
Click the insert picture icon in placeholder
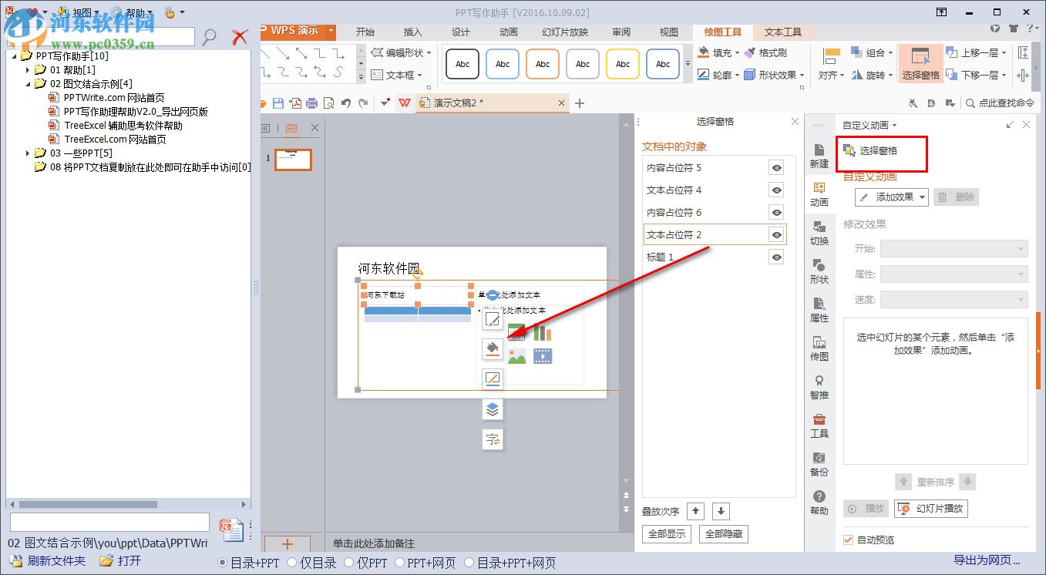(x=516, y=356)
